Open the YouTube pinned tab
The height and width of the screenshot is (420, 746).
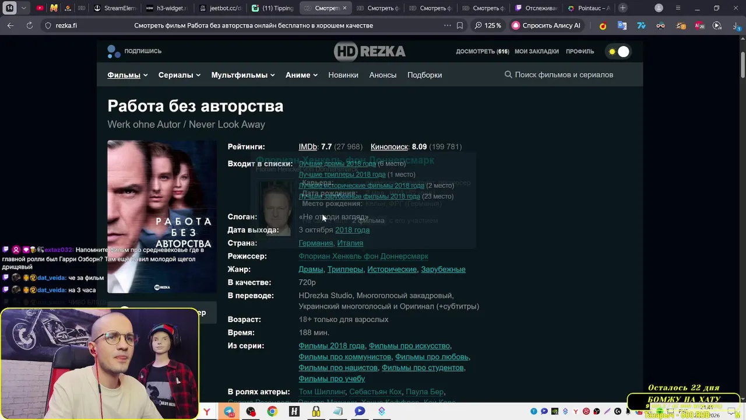(x=40, y=8)
